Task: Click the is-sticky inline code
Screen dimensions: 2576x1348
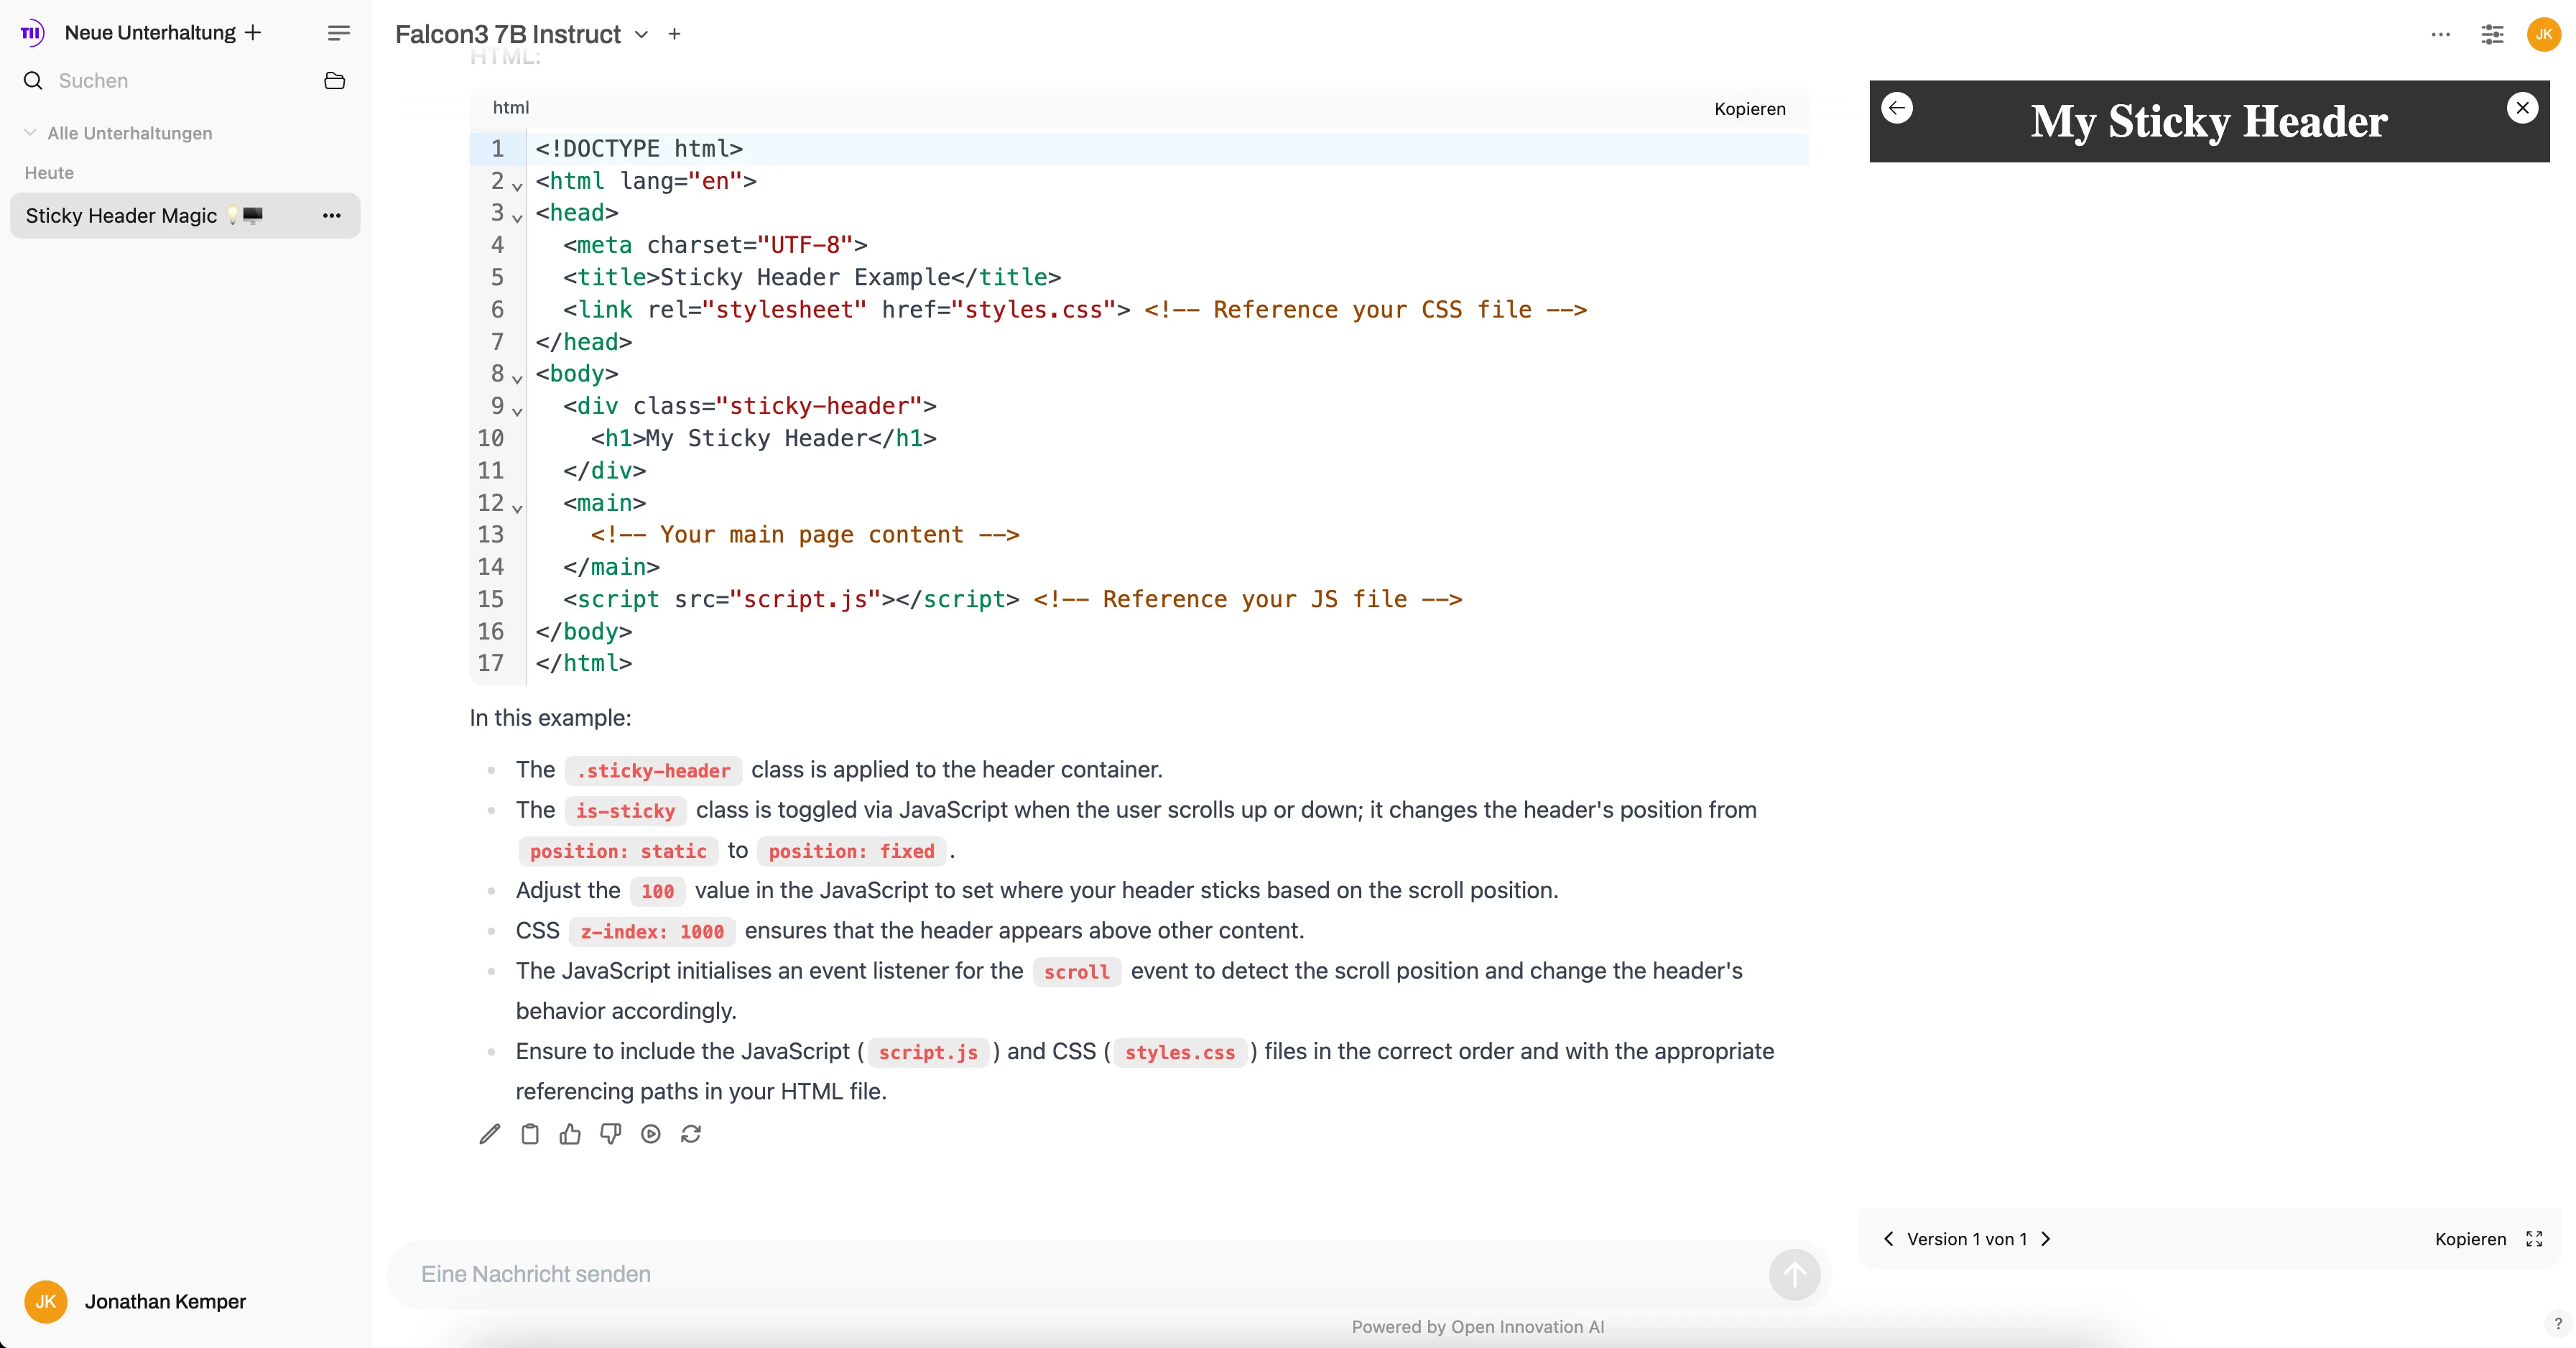Action: (x=625, y=811)
